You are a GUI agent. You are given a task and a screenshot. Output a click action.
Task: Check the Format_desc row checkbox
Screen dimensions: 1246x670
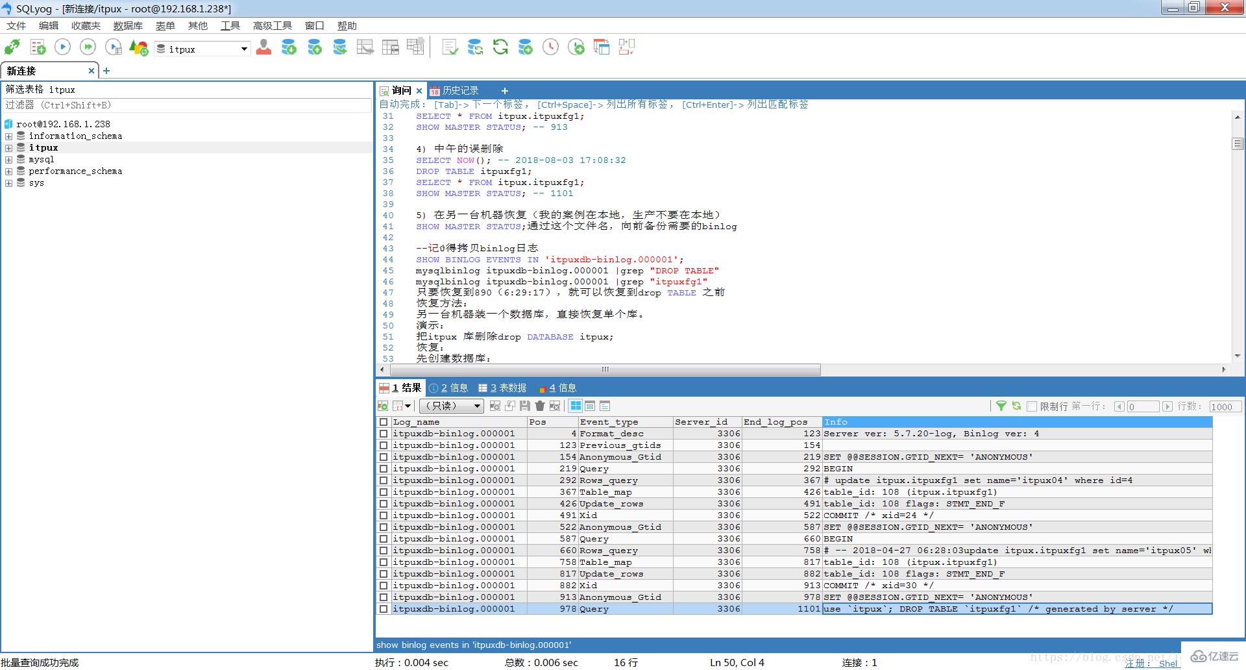click(384, 434)
